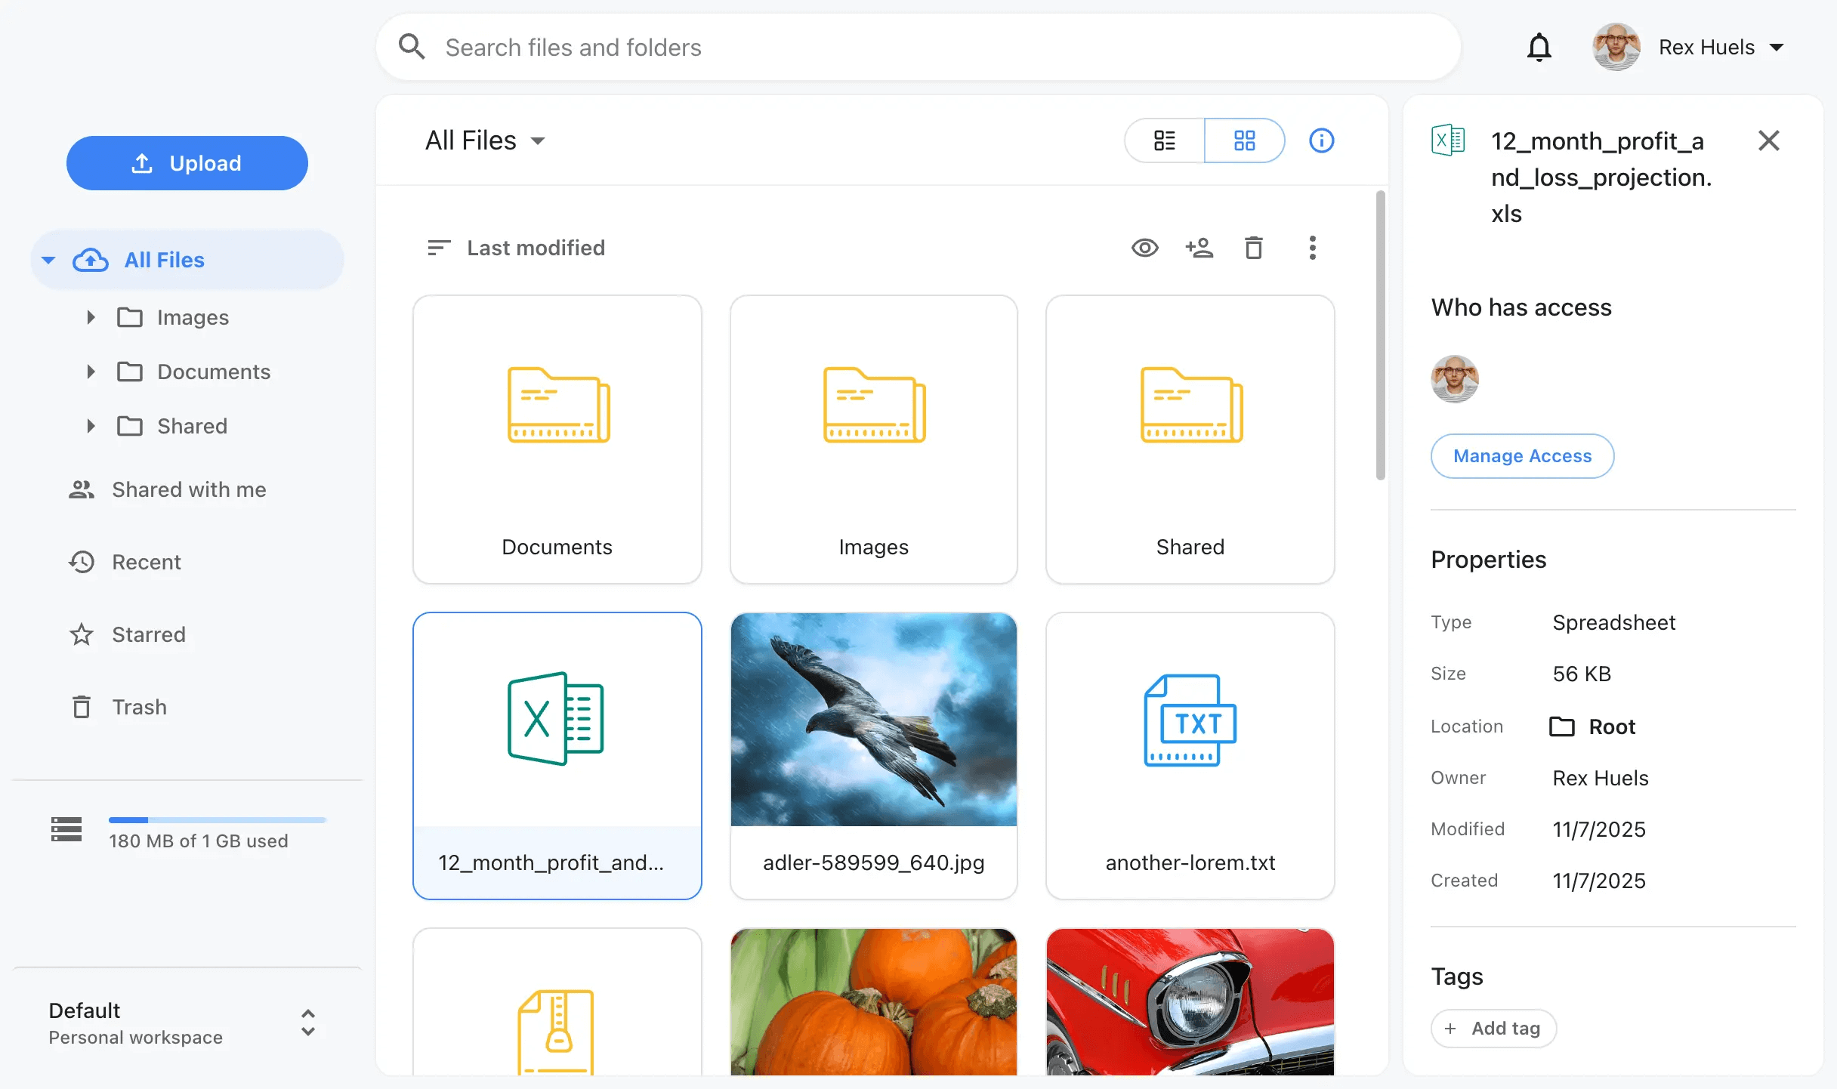
Task: Click the Manage Access button
Action: pyautogui.click(x=1522, y=456)
